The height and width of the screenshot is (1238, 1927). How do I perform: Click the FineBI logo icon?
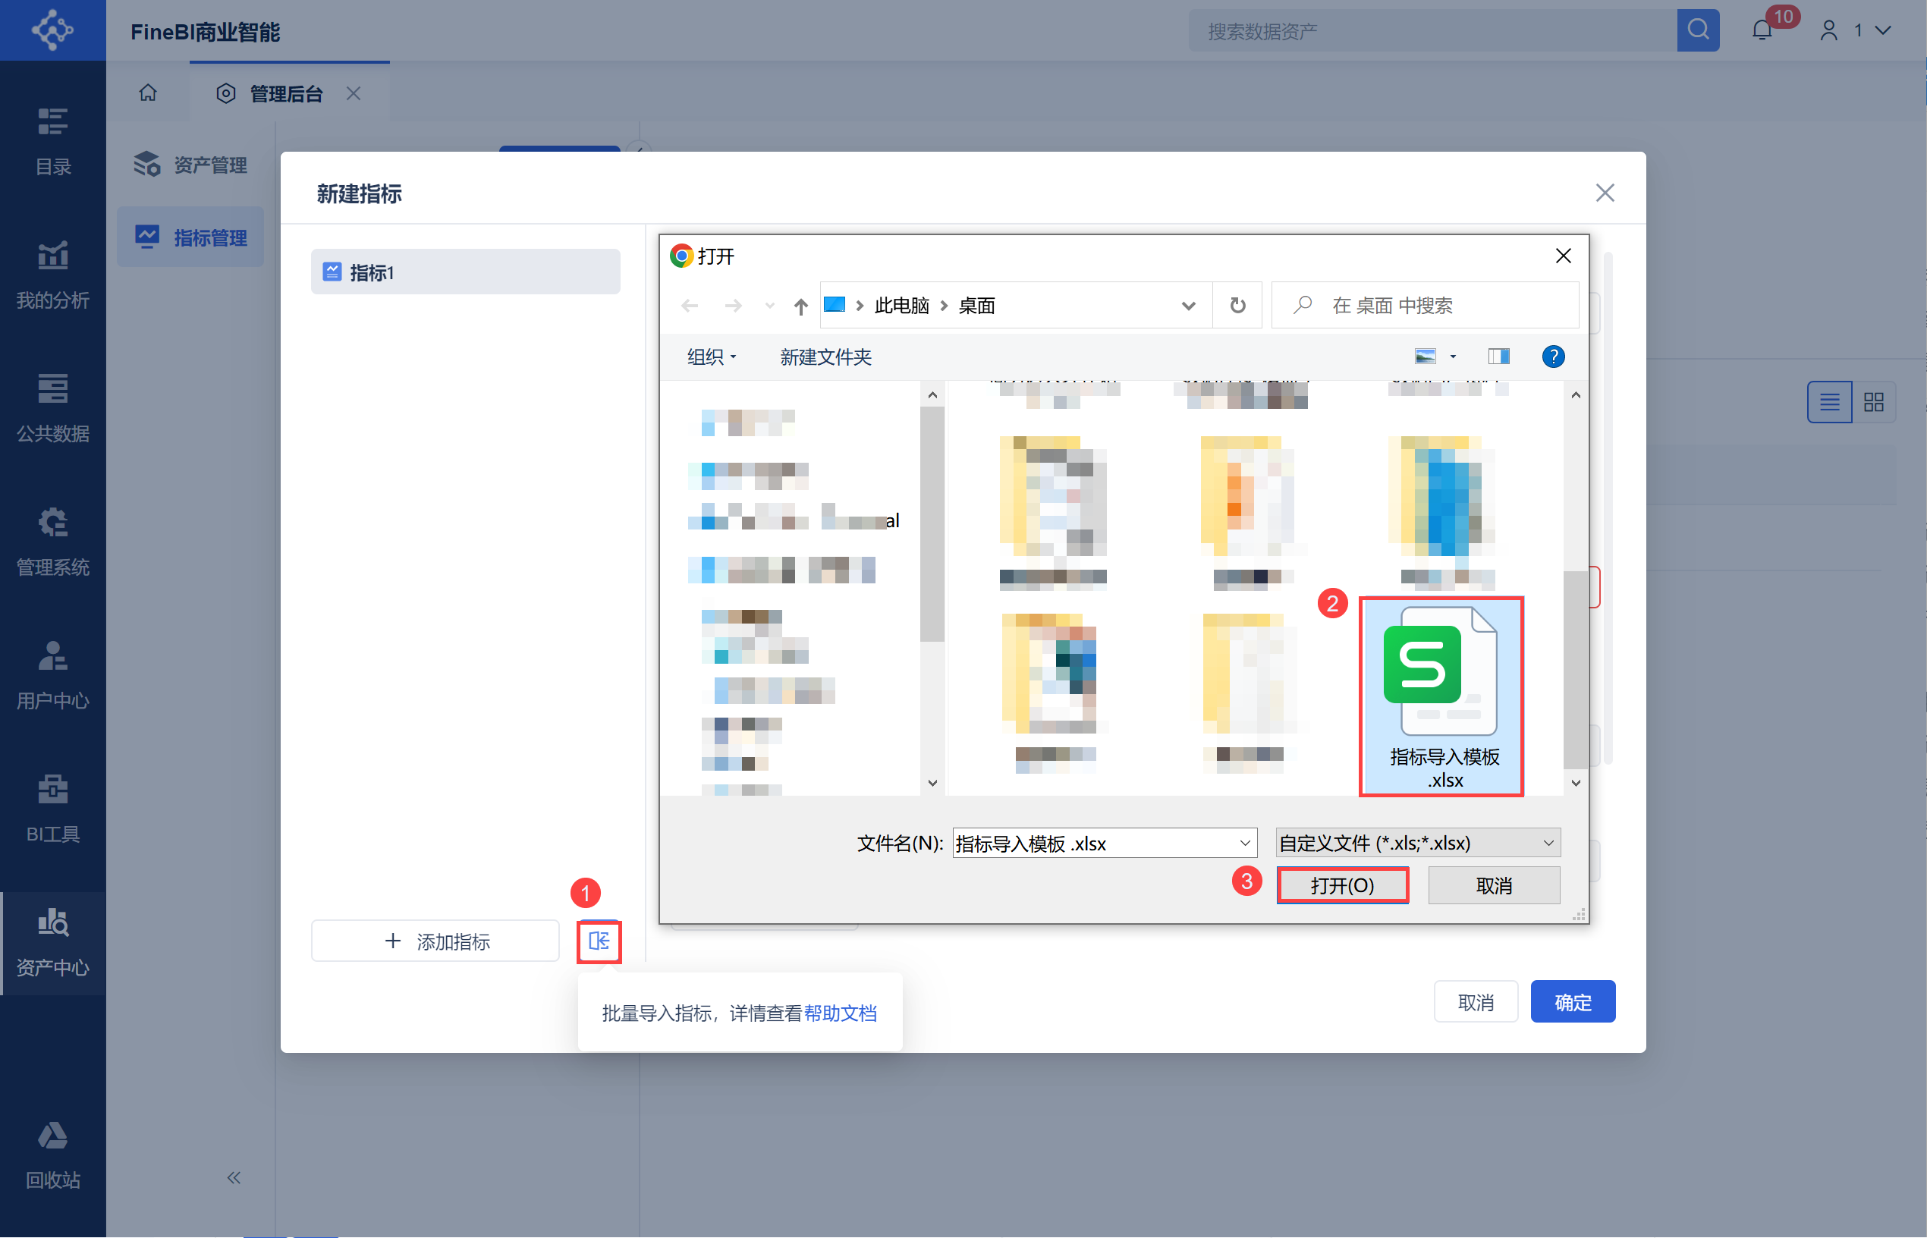[52, 30]
